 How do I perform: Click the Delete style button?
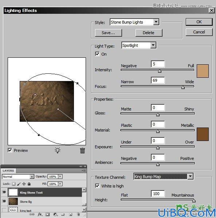[149, 33]
